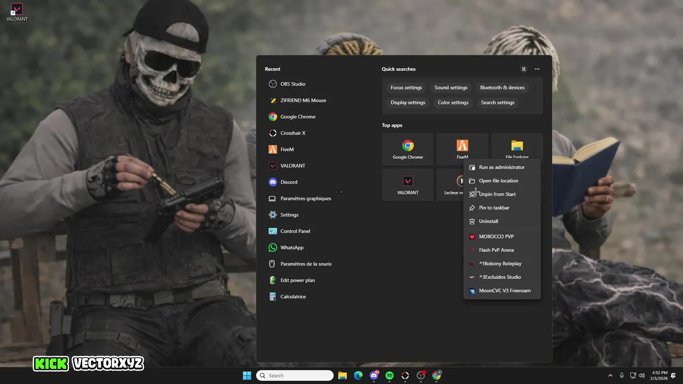Open Spotify from the taskbar
683x384 pixels.
point(390,375)
